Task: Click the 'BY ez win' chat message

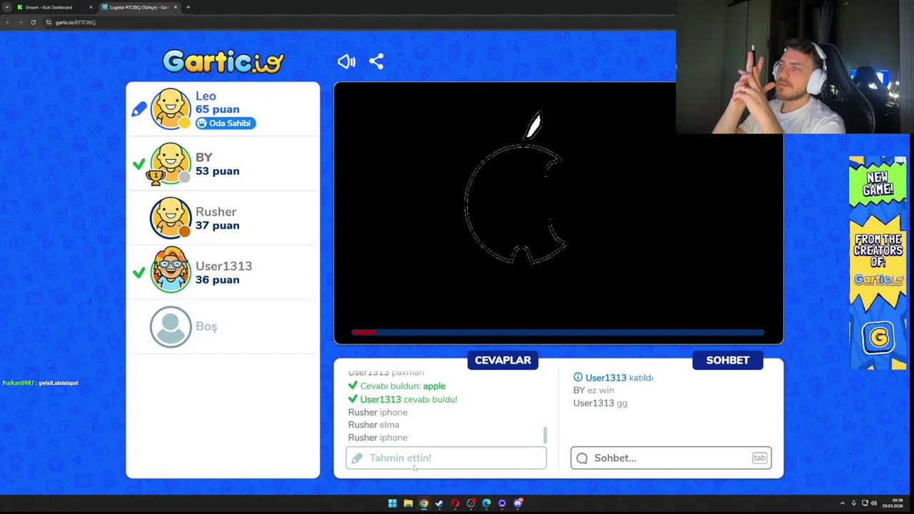Action: coord(593,390)
